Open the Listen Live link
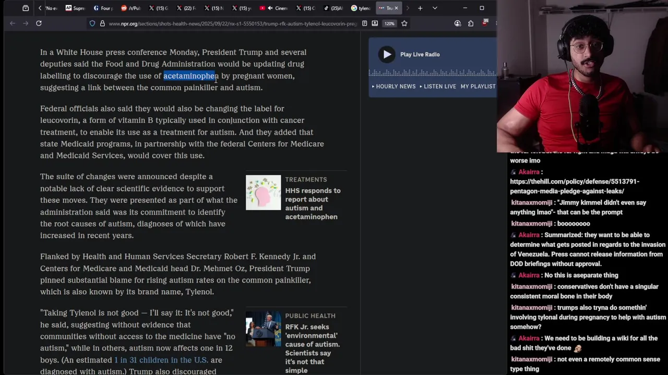Viewport: 668px width, 375px height. click(438, 86)
